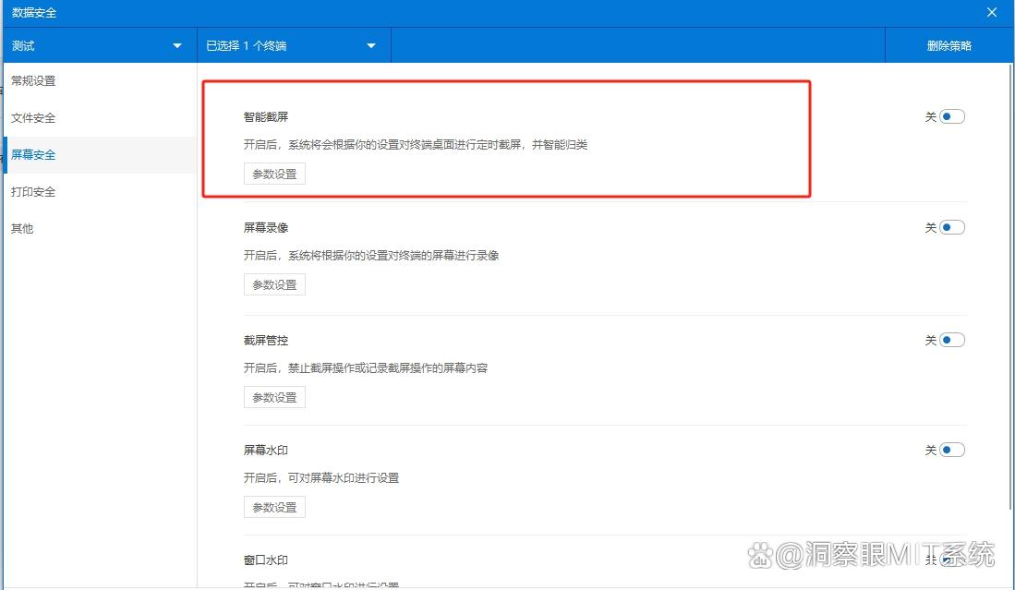
Task: Switch to the 常规设置 section
Action: click(x=35, y=81)
